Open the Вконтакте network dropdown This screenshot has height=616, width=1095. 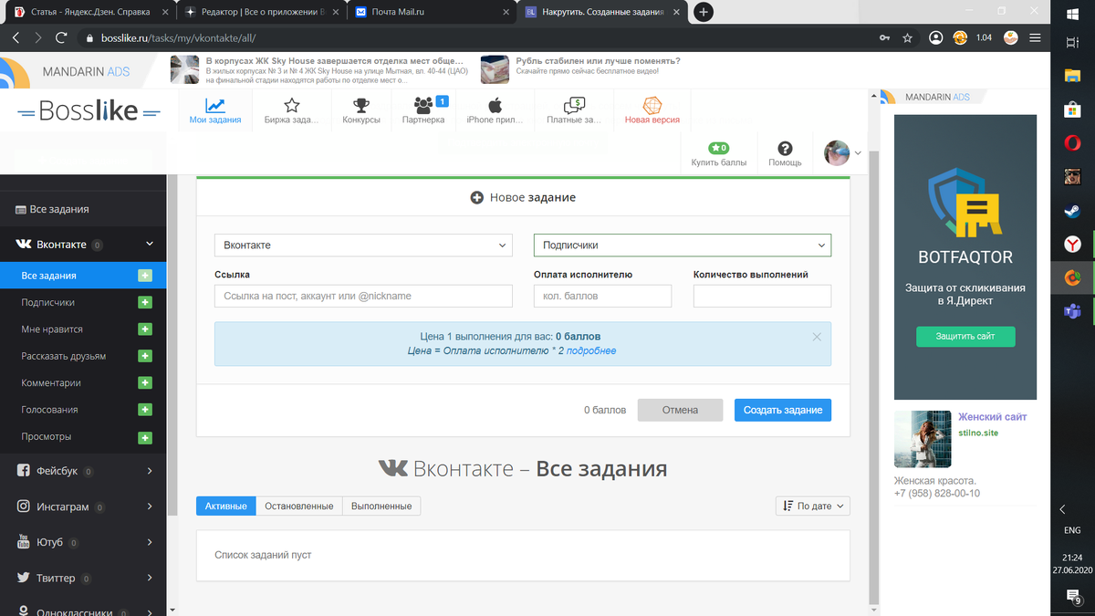pos(363,245)
